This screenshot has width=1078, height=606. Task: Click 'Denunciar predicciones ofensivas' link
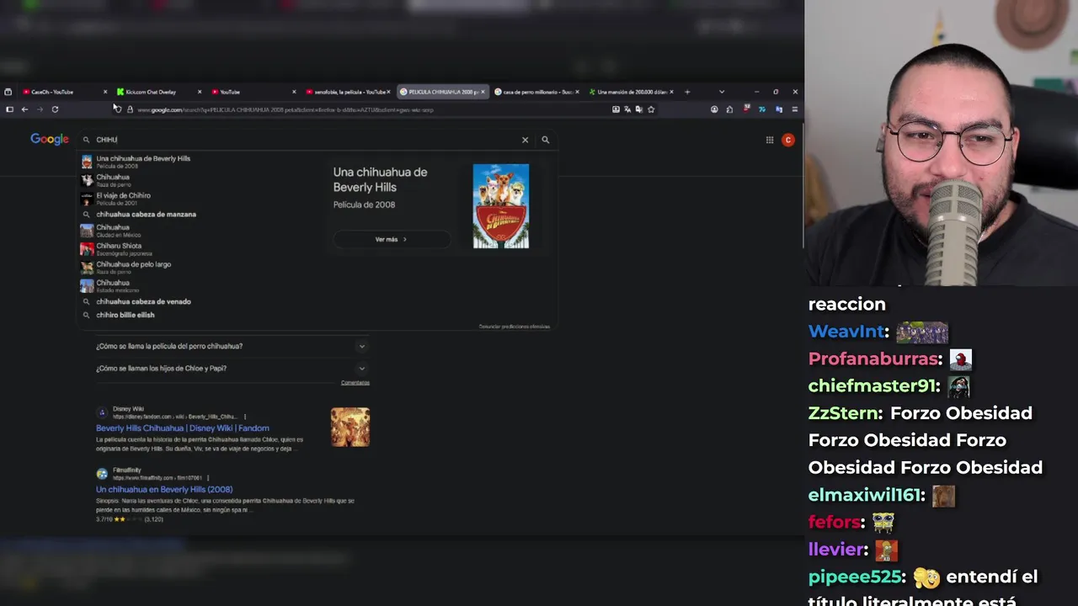515,327
